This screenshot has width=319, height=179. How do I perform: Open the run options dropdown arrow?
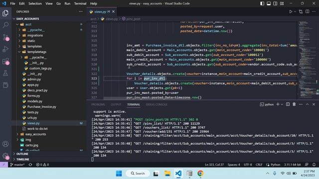click(x=295, y=12)
